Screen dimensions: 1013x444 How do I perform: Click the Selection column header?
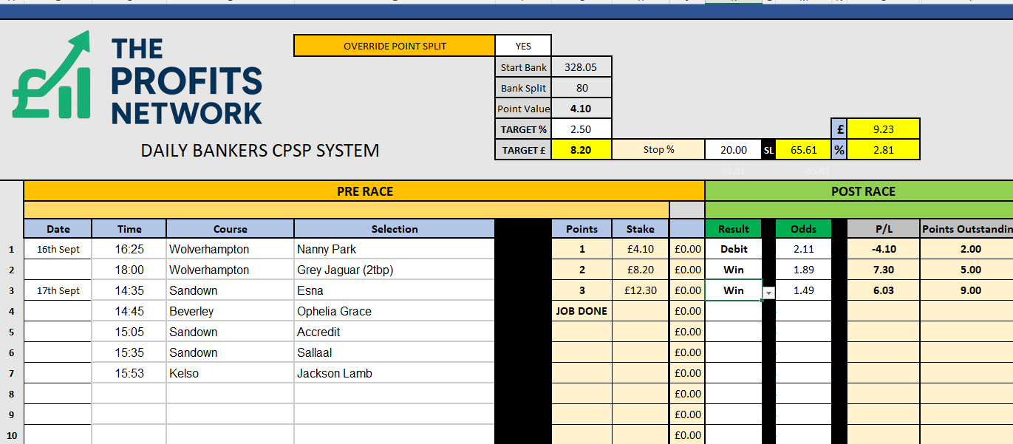point(394,229)
